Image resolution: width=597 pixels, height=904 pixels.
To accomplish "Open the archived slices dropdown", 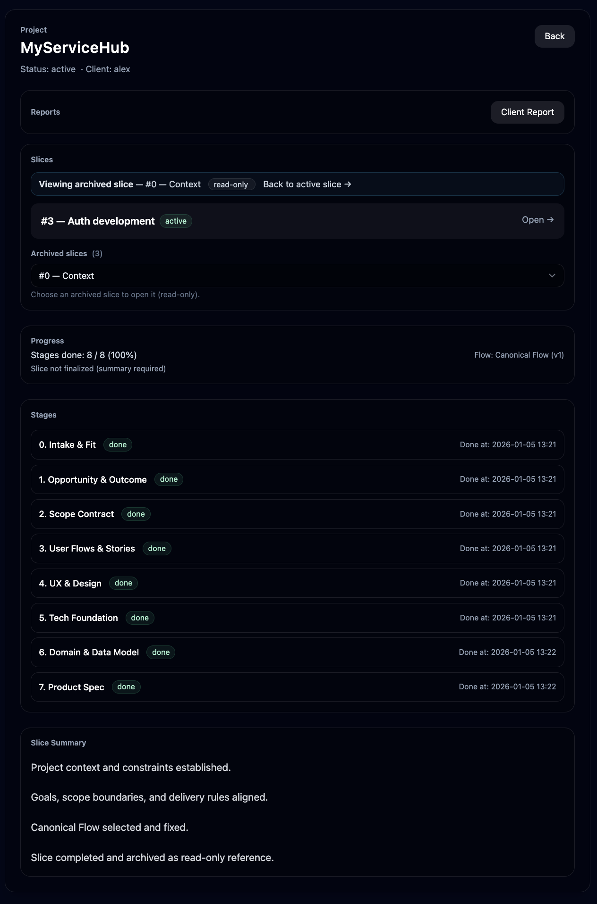I will tap(297, 275).
